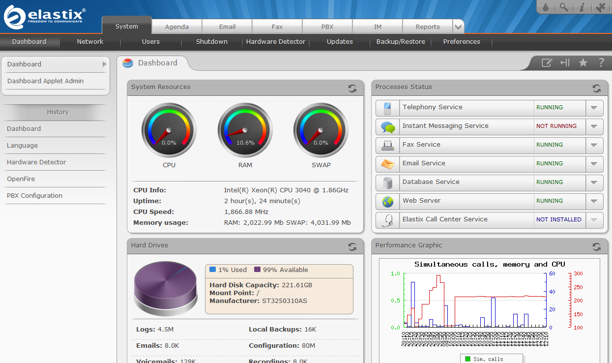
Task: Click the RAM usage gauge
Action: click(245, 130)
